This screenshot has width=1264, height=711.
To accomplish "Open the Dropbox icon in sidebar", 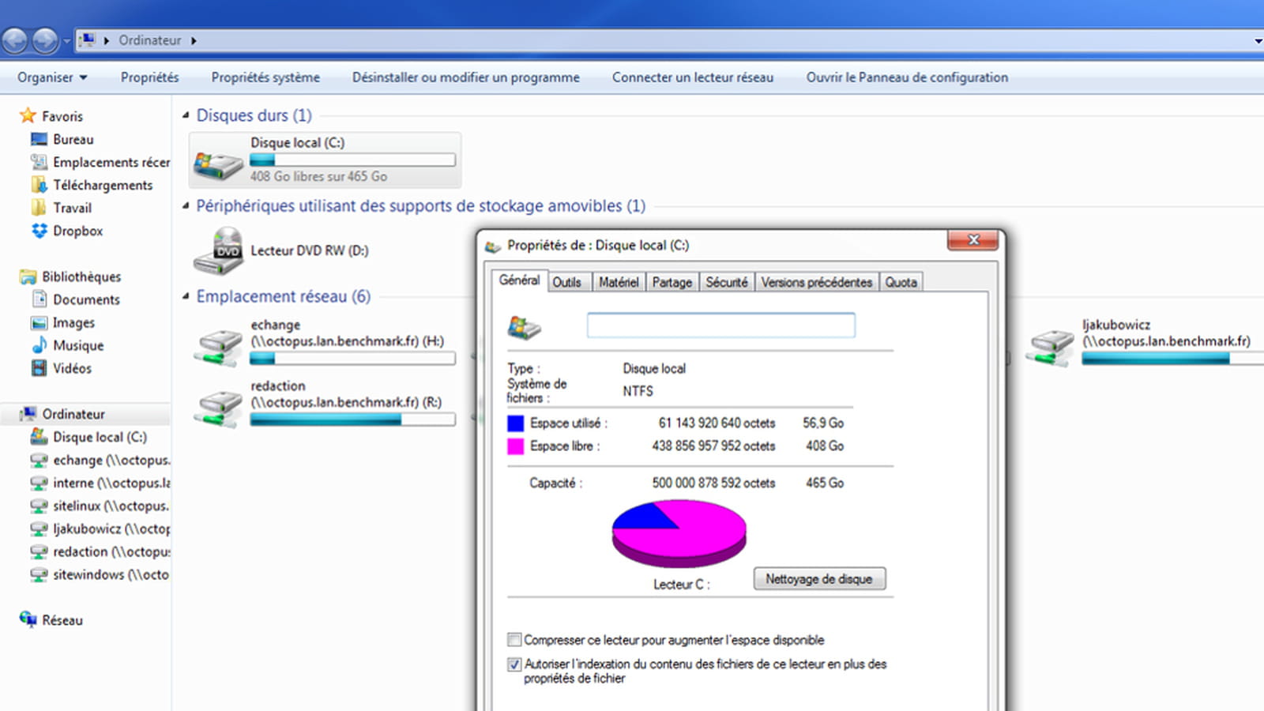I will tap(39, 231).
